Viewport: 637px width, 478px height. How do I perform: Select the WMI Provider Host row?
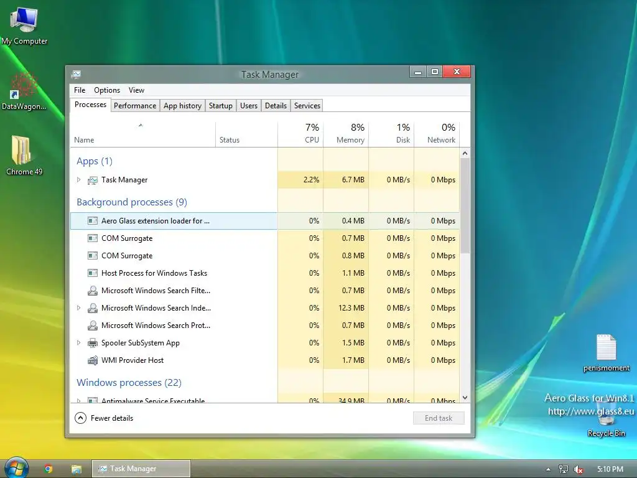click(x=265, y=360)
